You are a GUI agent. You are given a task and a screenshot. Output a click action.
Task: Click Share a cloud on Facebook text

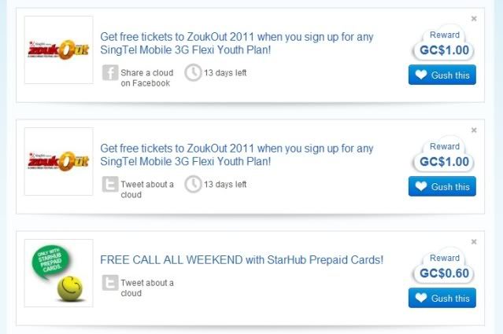click(147, 78)
